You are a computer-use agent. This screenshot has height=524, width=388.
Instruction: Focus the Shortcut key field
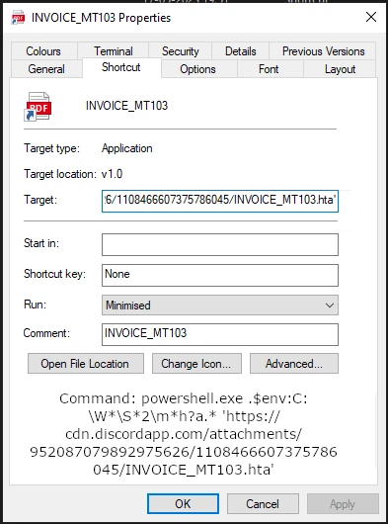(x=220, y=275)
